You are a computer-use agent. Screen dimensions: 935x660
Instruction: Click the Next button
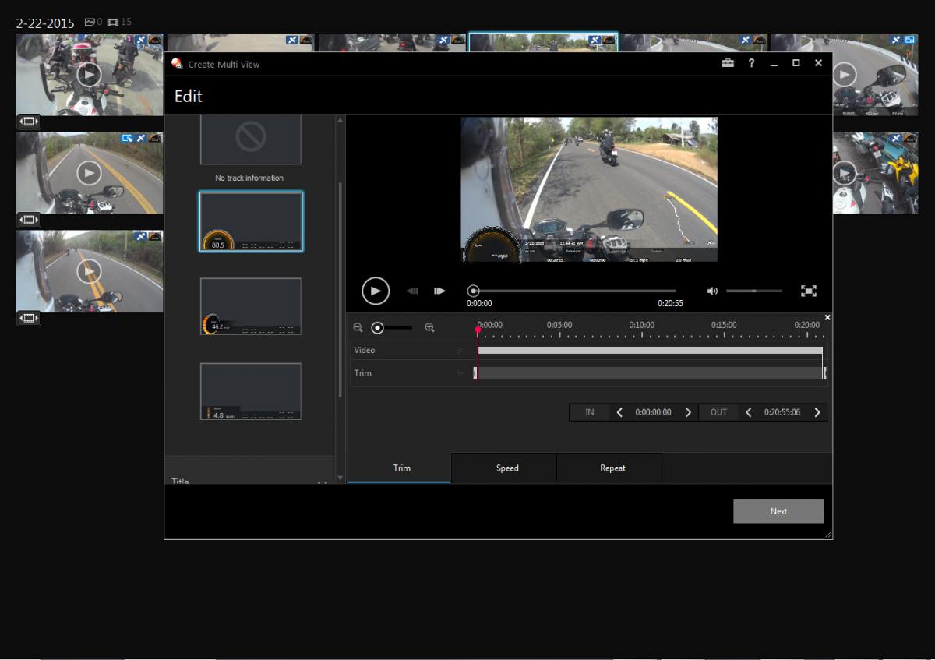pyautogui.click(x=778, y=511)
